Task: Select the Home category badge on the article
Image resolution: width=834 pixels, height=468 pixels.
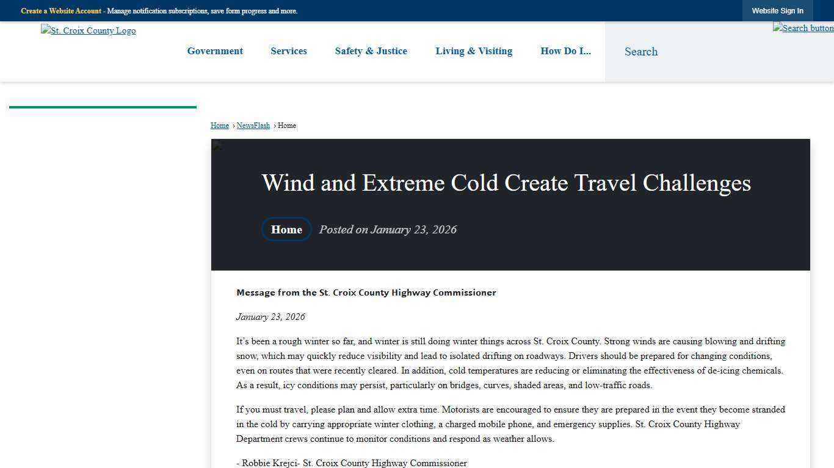Action: (x=286, y=230)
